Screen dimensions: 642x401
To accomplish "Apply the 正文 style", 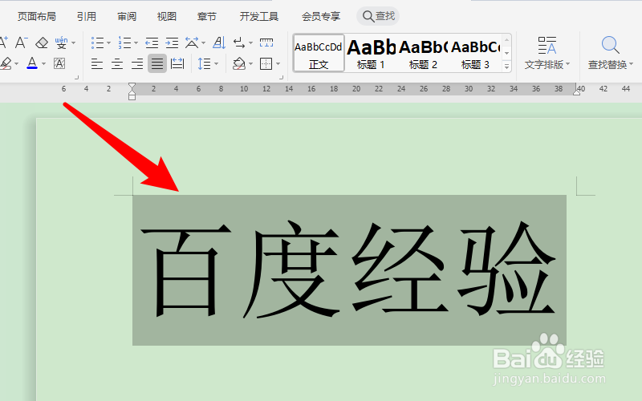I will tap(319, 53).
